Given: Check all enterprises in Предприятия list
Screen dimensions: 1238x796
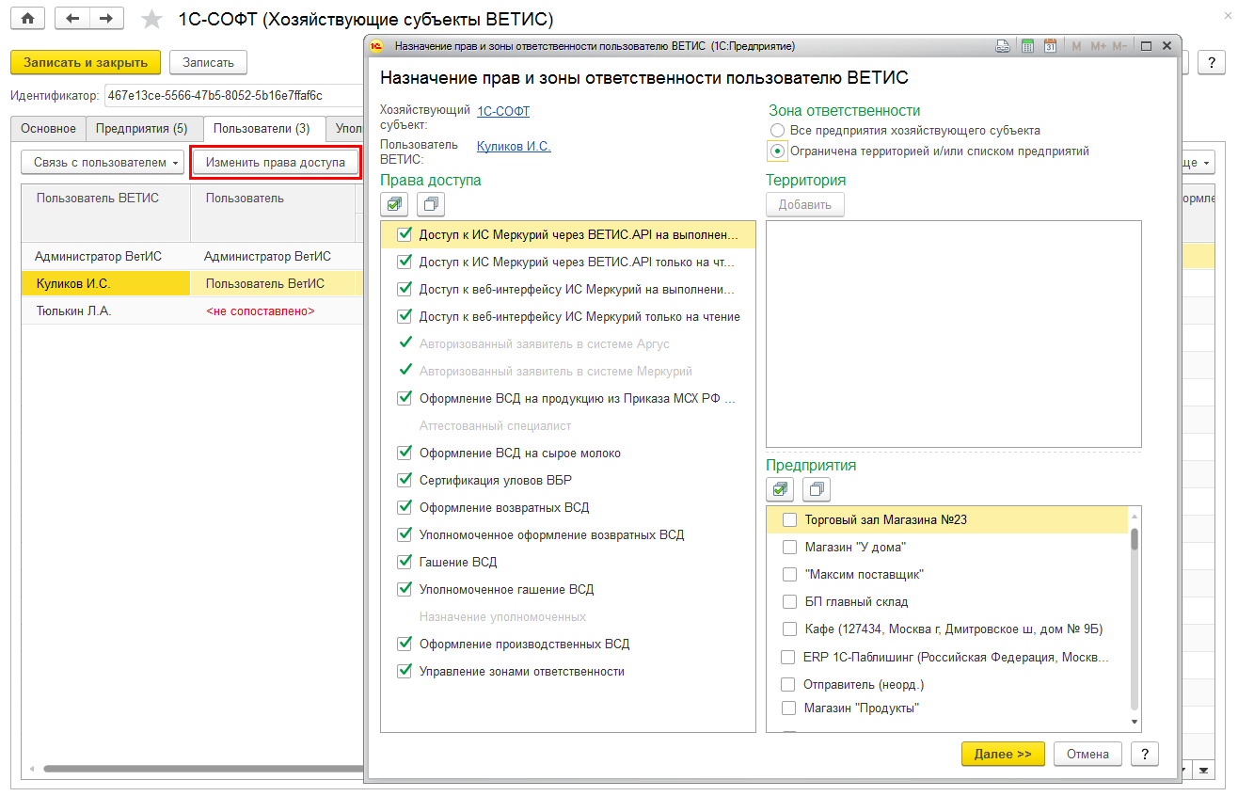Looking at the screenshot, I should (x=780, y=489).
